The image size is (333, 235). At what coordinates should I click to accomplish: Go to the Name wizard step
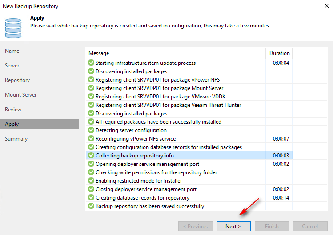pyautogui.click(x=12, y=51)
